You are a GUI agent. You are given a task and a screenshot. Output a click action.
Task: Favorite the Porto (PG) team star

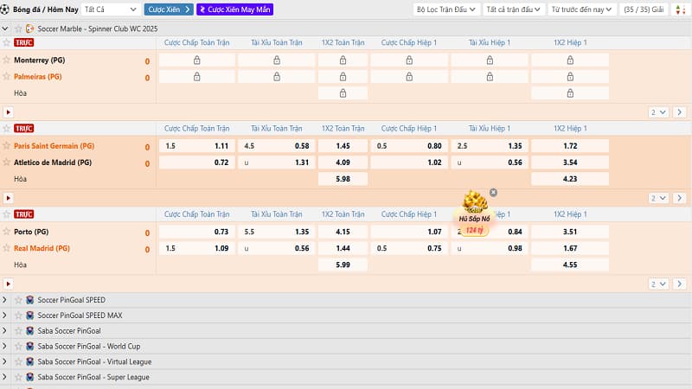tap(6, 232)
